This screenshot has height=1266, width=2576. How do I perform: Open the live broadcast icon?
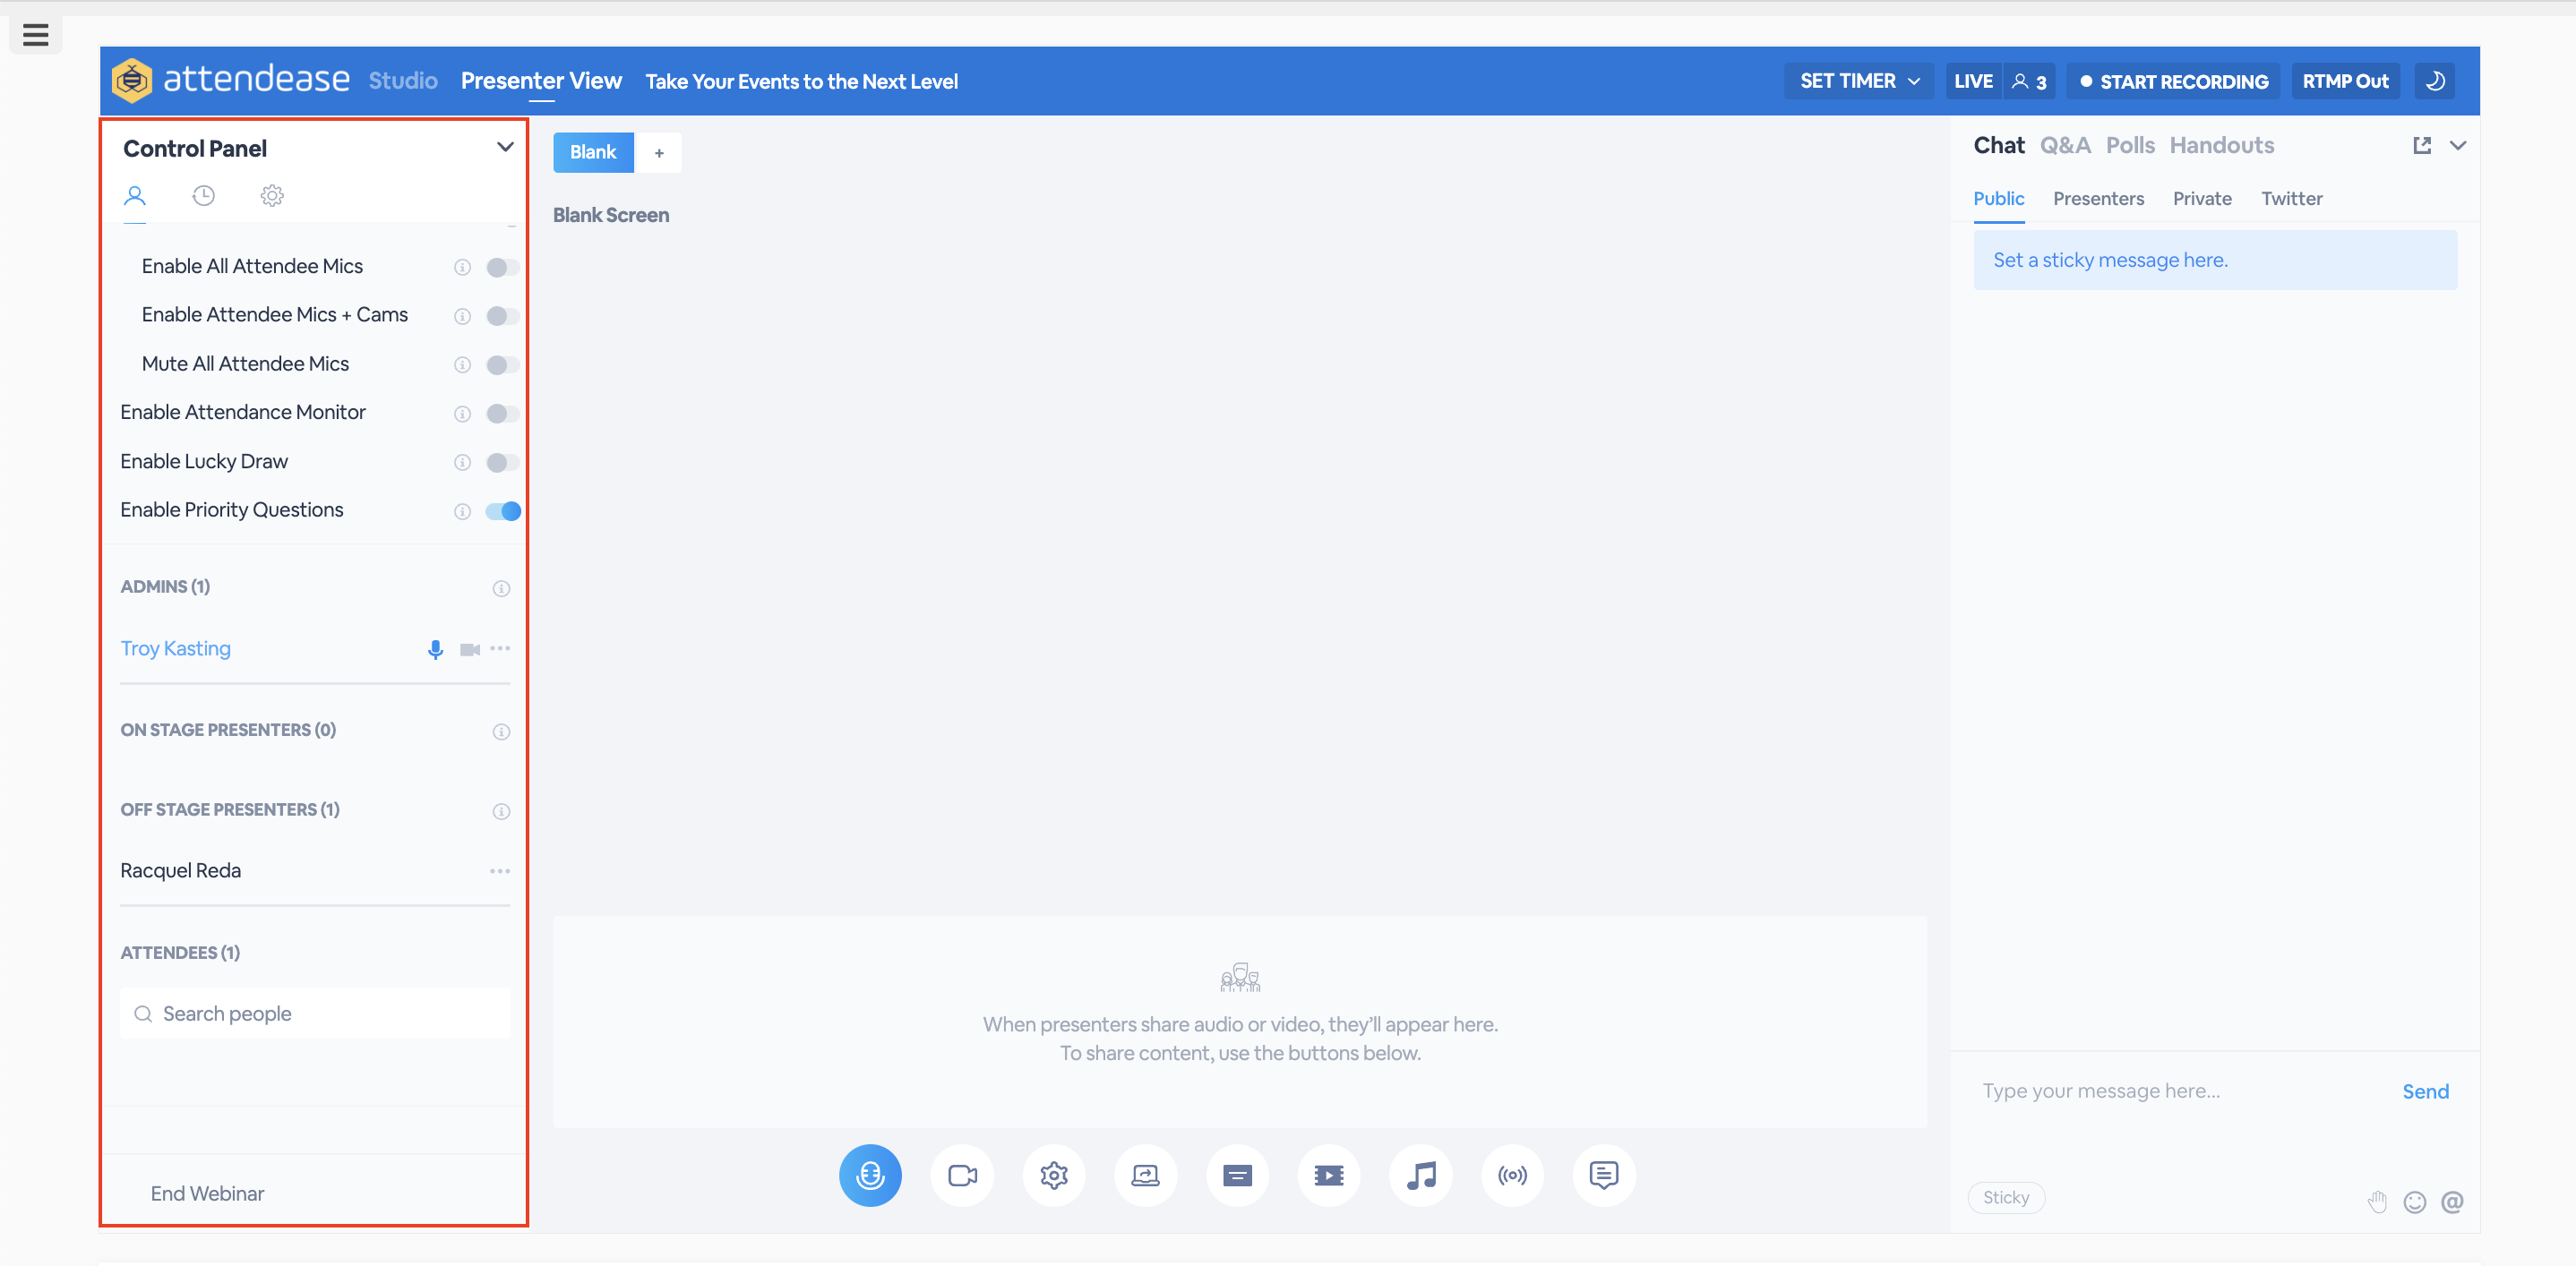1511,1175
